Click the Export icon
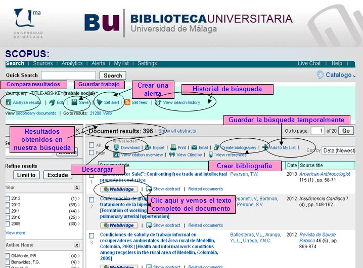This screenshot has width=363, height=268. point(148,147)
